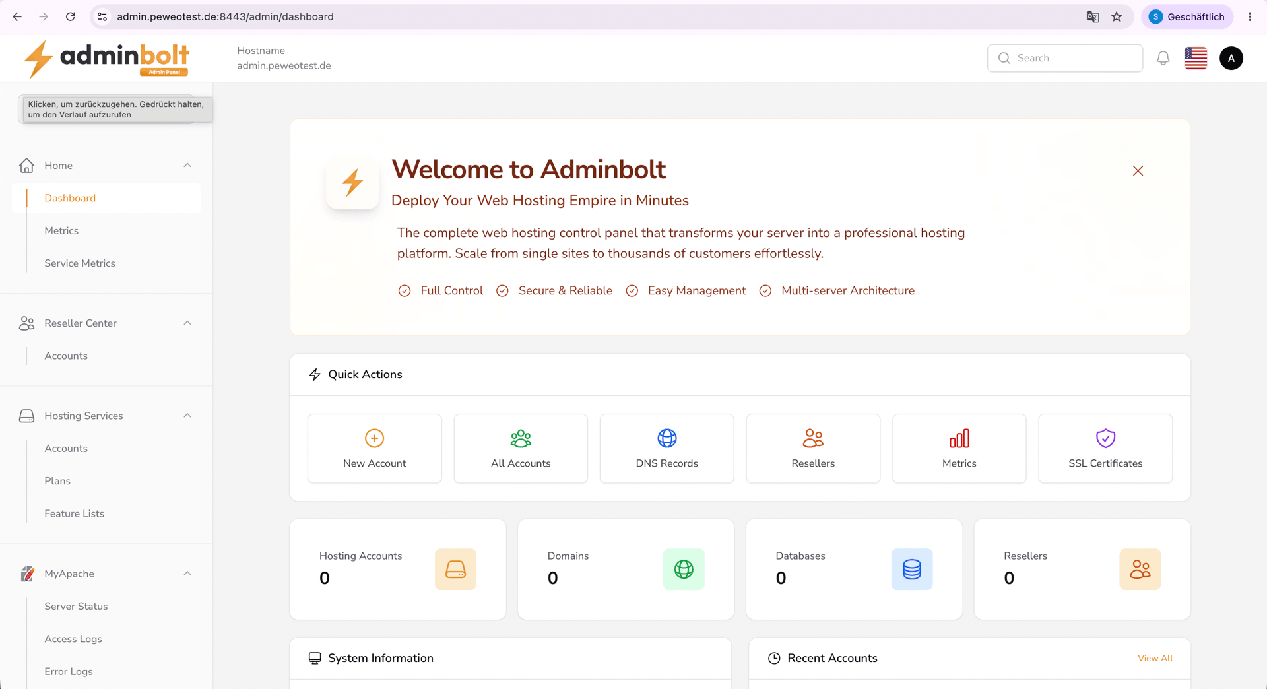1267x689 pixels.
Task: Click the Home house icon in sidebar
Action: coord(26,165)
